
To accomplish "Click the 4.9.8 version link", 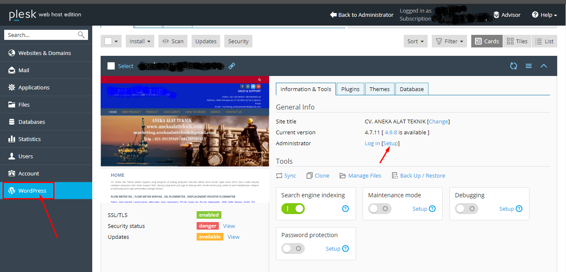I will 390,132.
